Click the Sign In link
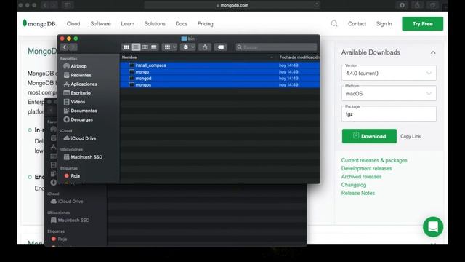The image size is (465, 262). click(x=384, y=24)
